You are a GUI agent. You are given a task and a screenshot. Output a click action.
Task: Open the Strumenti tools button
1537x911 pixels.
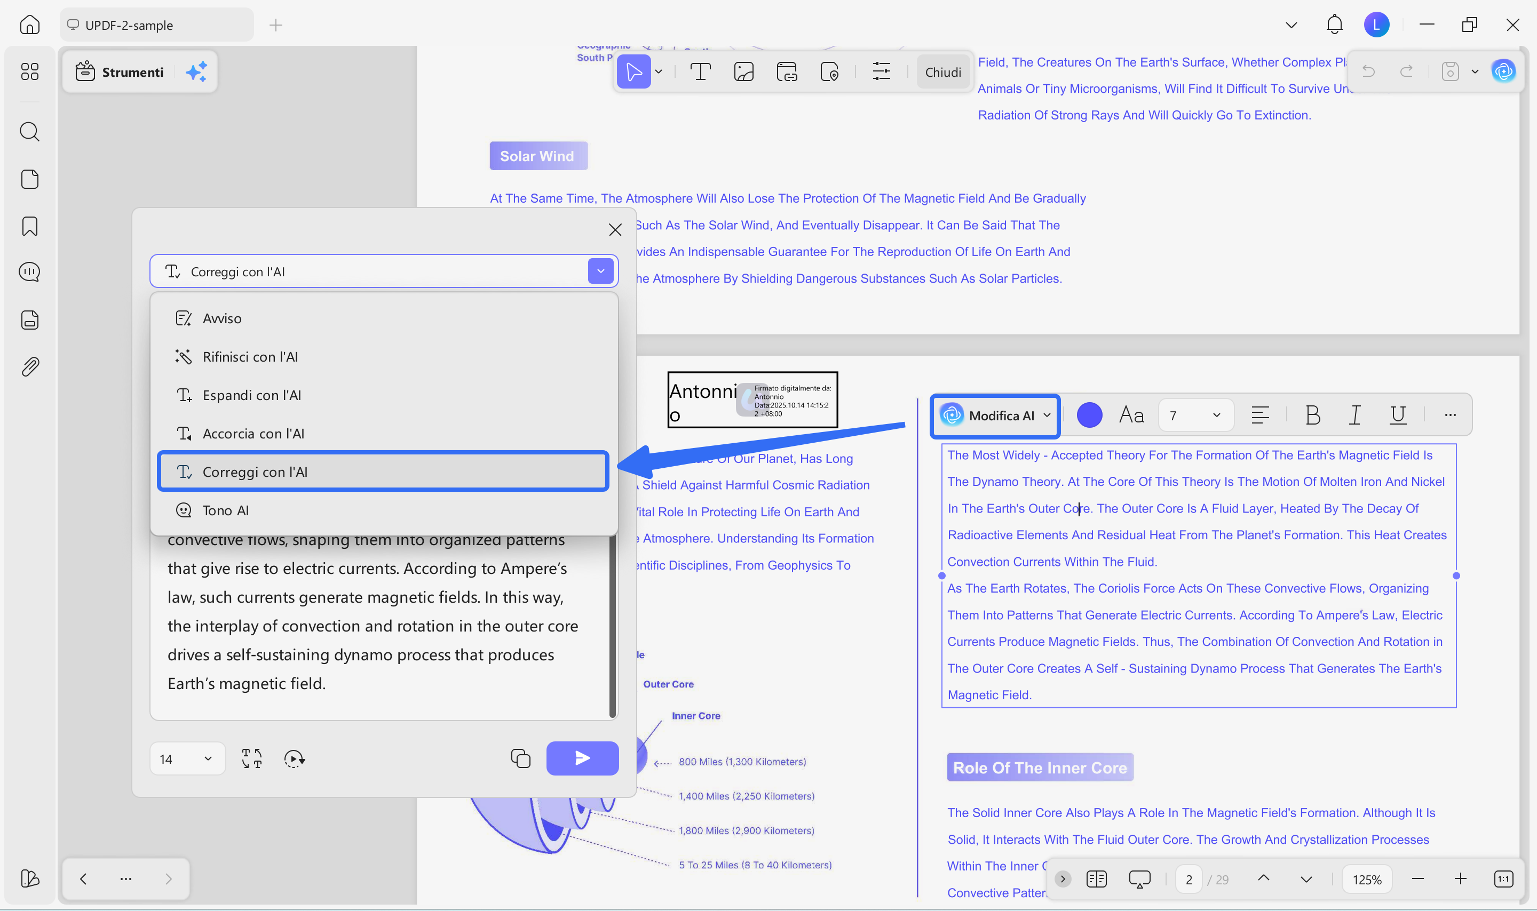120,72
